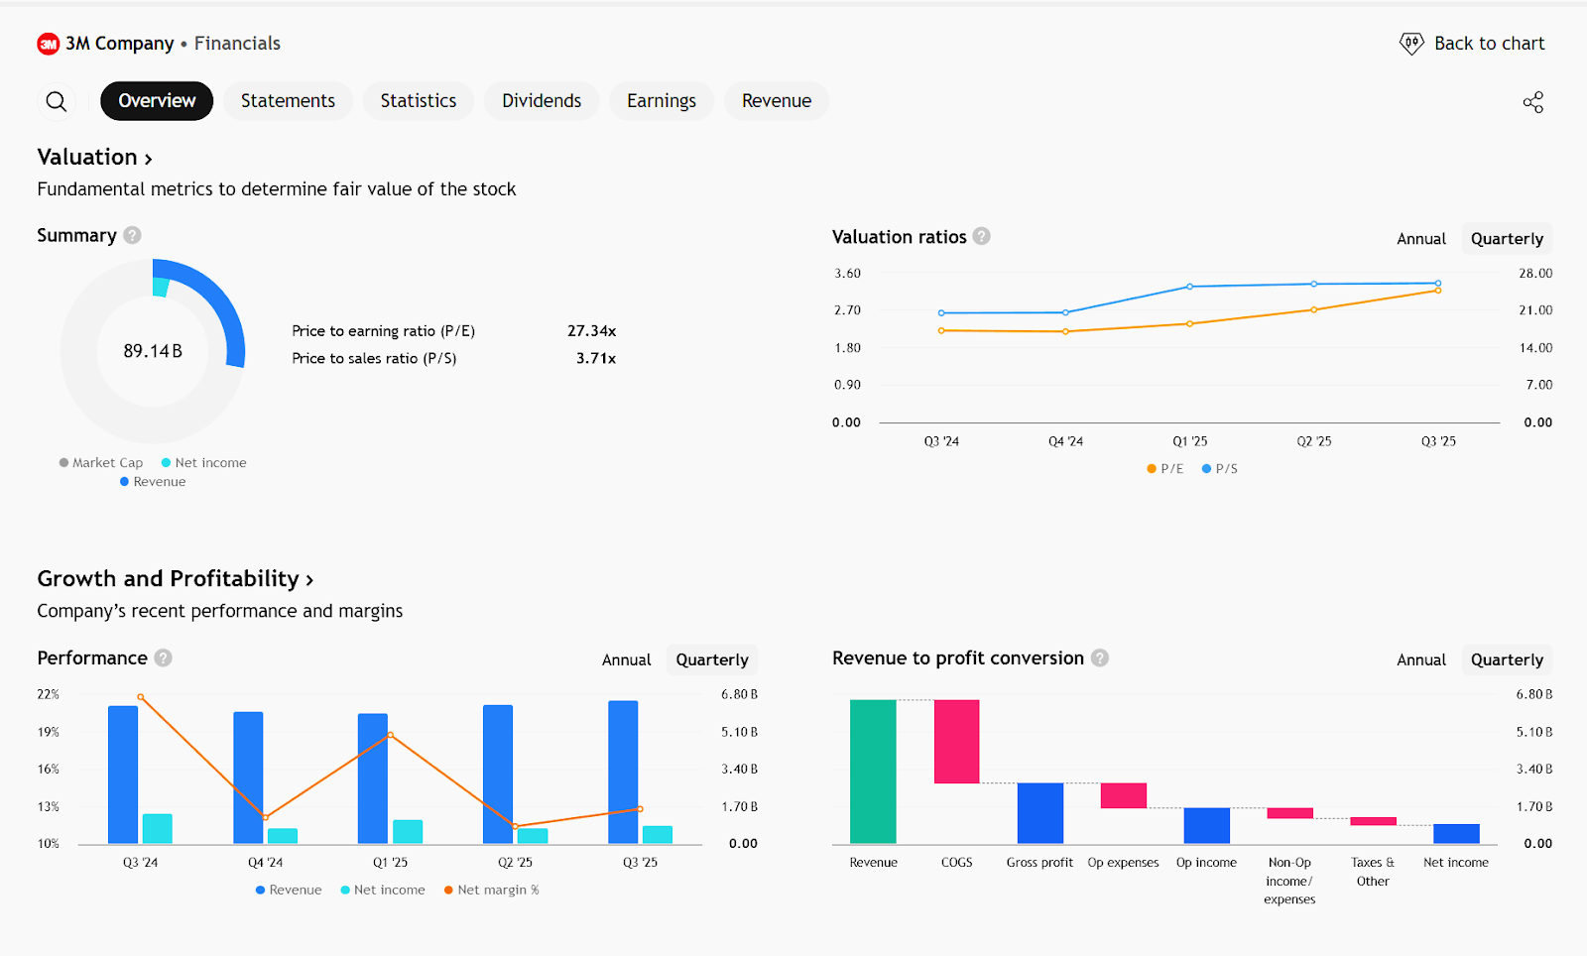The image size is (1587, 956).
Task: Open the Summary help question mark
Action: coord(132,235)
